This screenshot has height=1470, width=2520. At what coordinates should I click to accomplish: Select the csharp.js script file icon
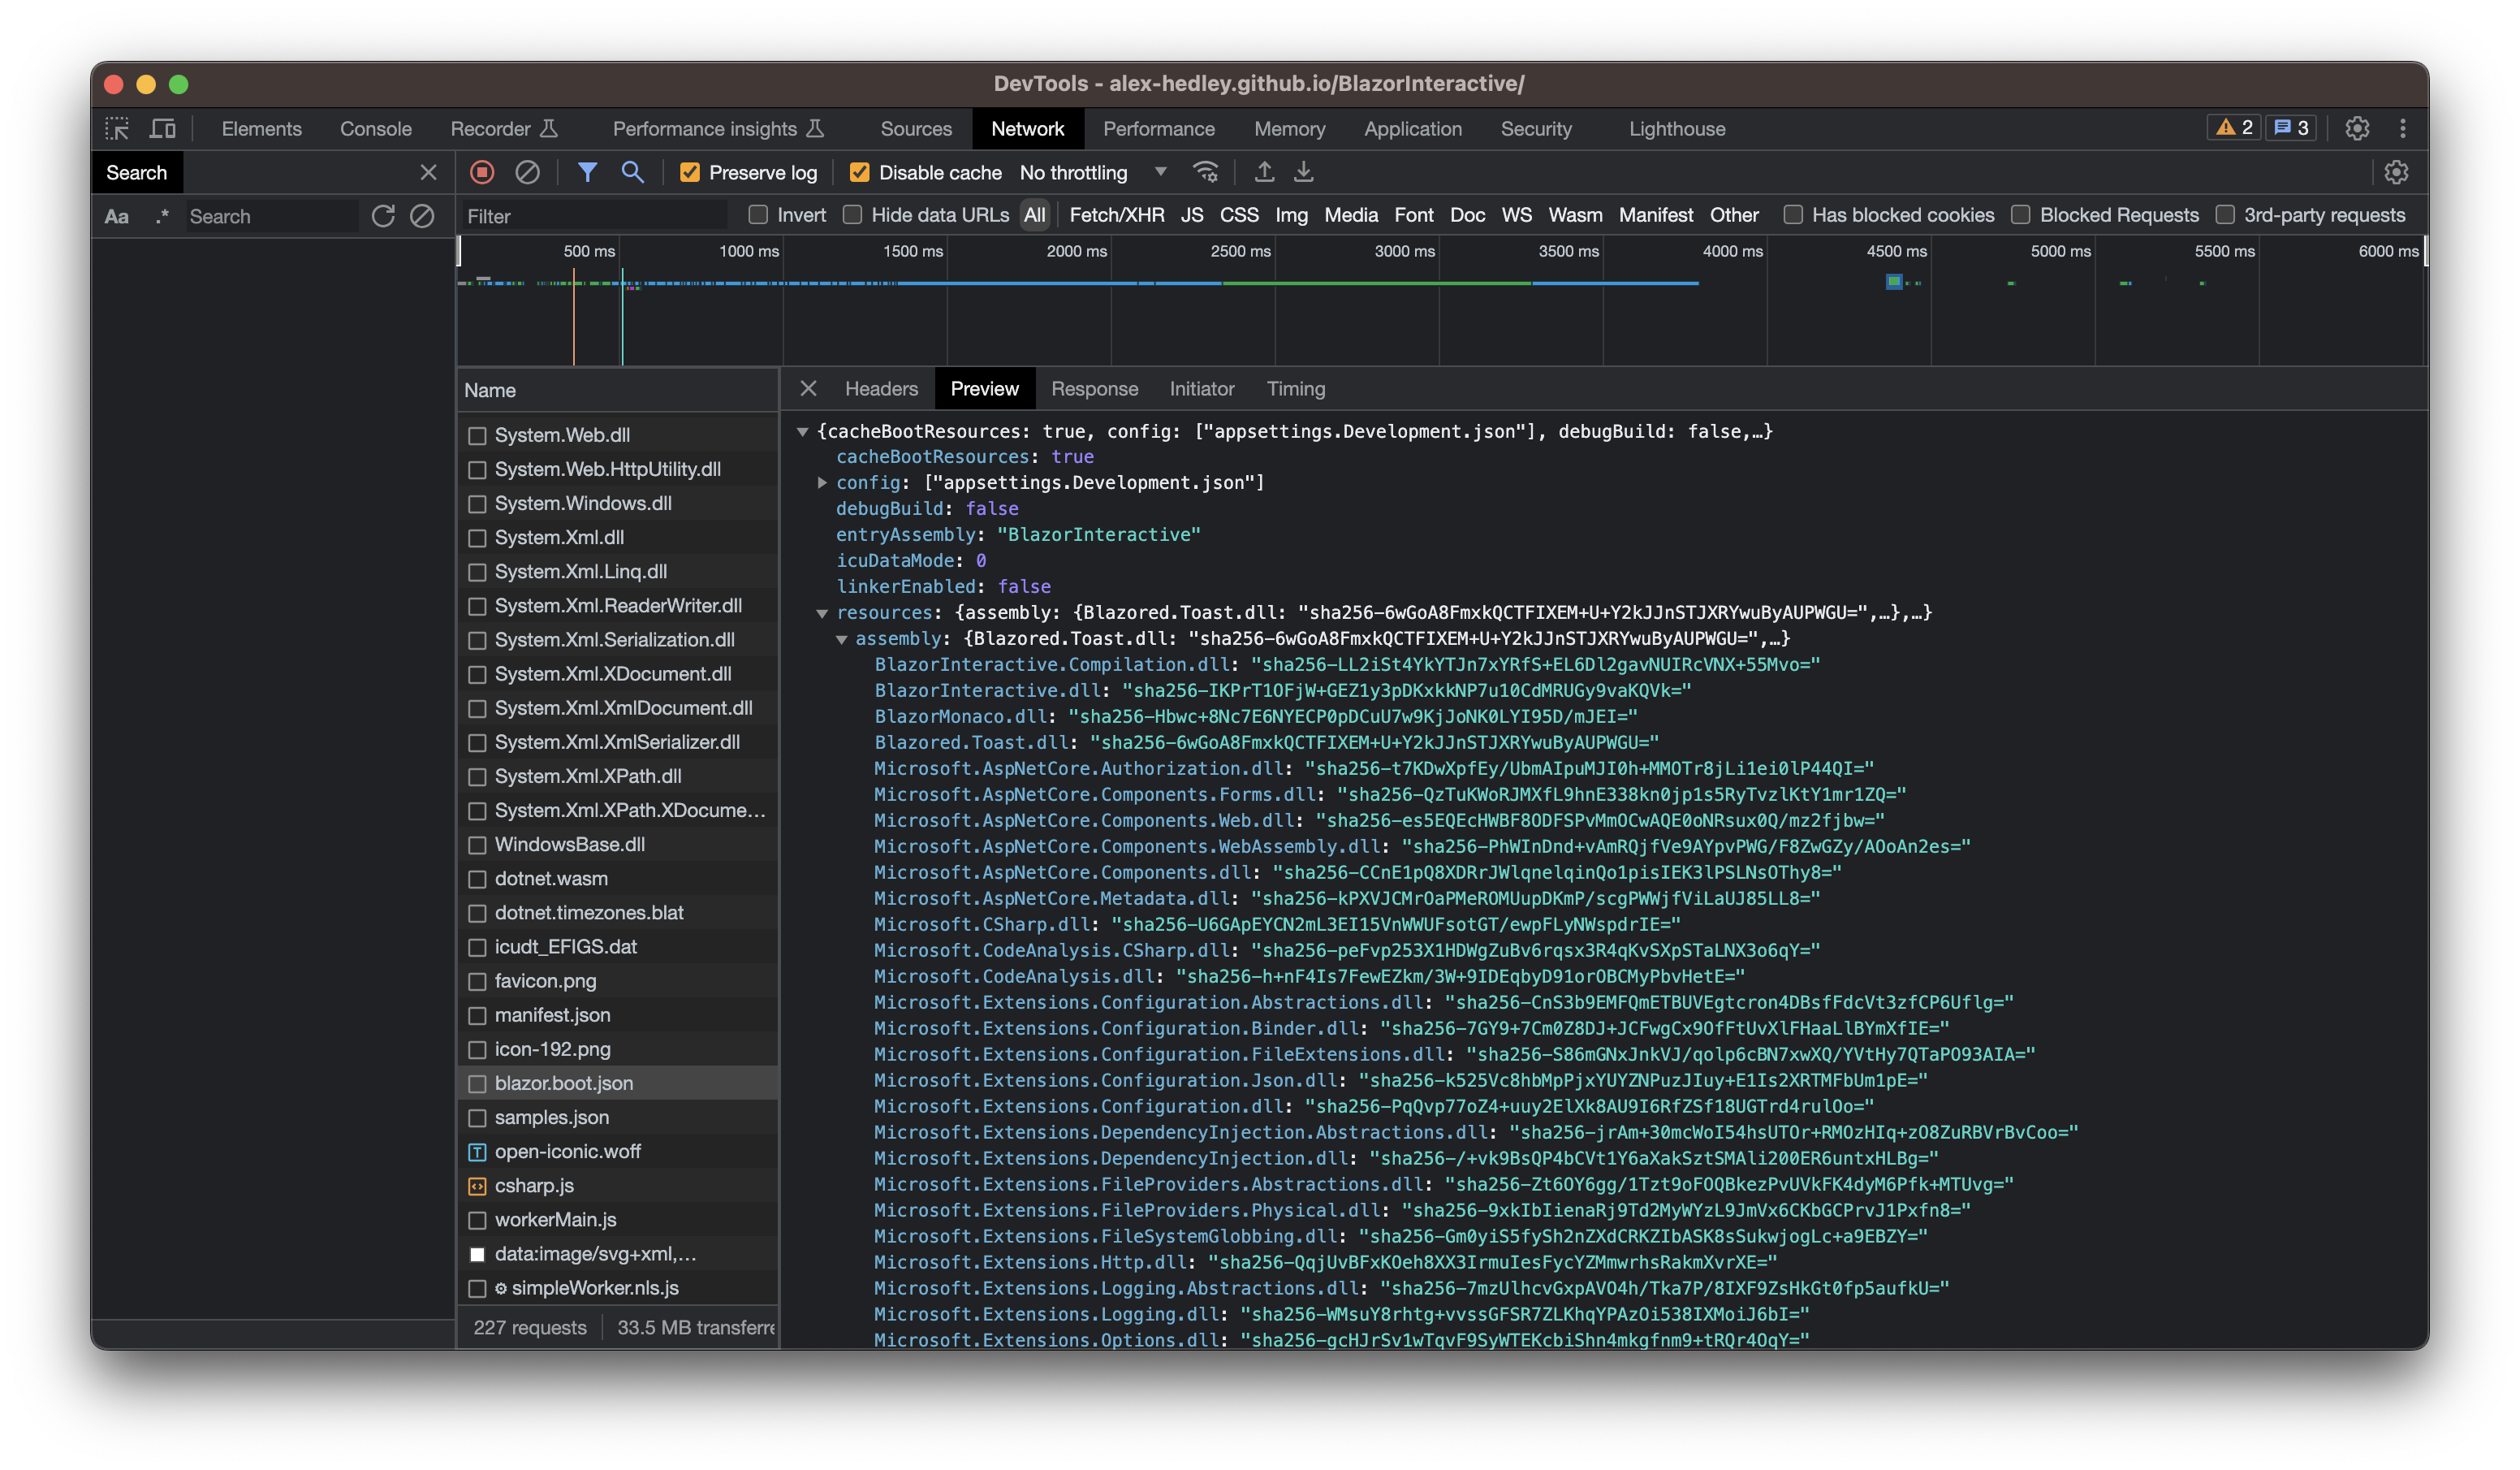[477, 1186]
